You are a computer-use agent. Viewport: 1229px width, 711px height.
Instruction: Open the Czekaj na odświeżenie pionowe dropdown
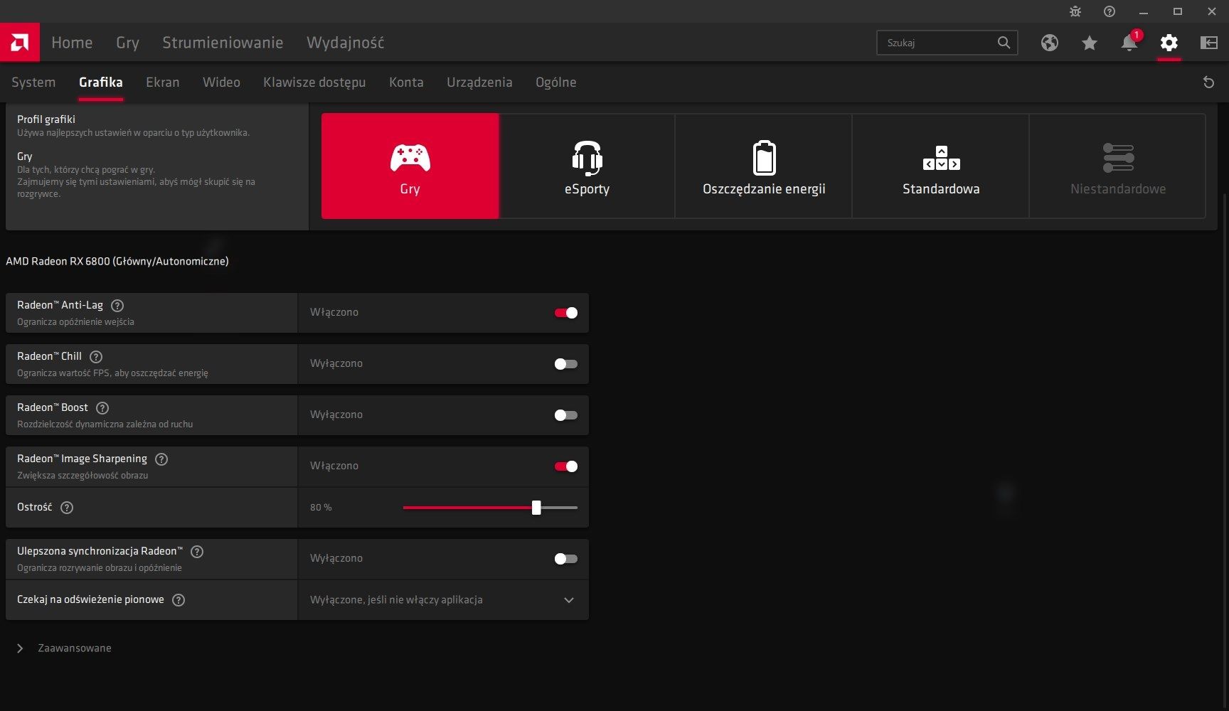tap(443, 600)
